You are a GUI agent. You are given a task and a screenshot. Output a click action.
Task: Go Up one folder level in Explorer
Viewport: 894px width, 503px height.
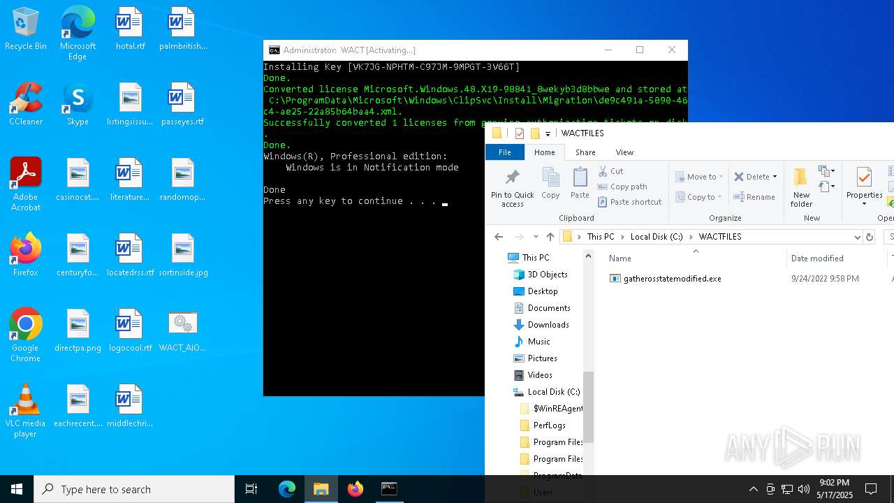click(550, 237)
